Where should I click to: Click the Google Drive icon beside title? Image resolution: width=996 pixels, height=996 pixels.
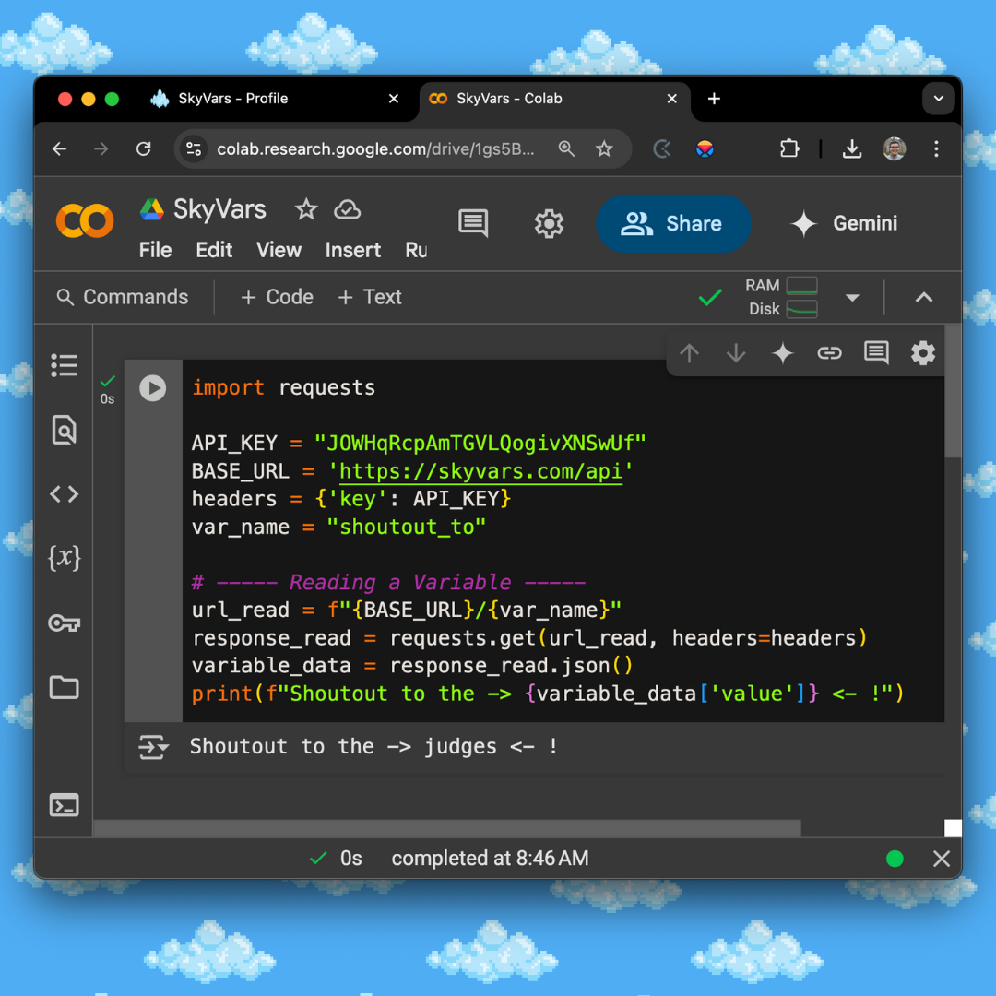[152, 209]
